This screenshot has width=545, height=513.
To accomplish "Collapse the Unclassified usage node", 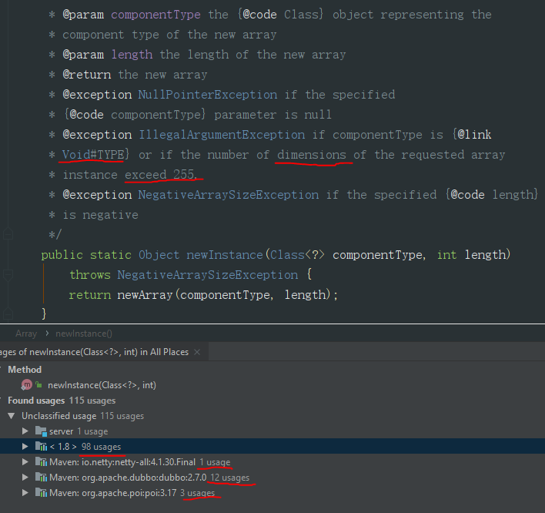I will (12, 416).
